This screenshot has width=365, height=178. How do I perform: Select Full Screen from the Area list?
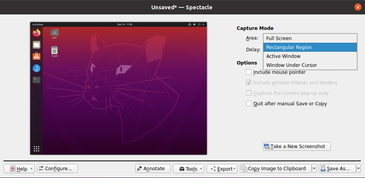click(310, 38)
